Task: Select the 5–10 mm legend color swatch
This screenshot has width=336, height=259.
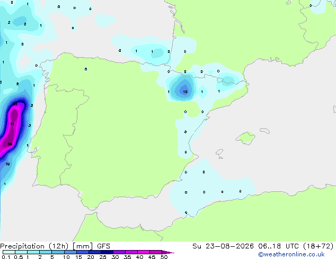Action: coord(58,252)
